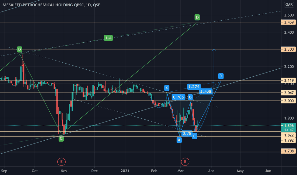Select the green B pattern point label
297x175 pixels.
tap(19, 49)
